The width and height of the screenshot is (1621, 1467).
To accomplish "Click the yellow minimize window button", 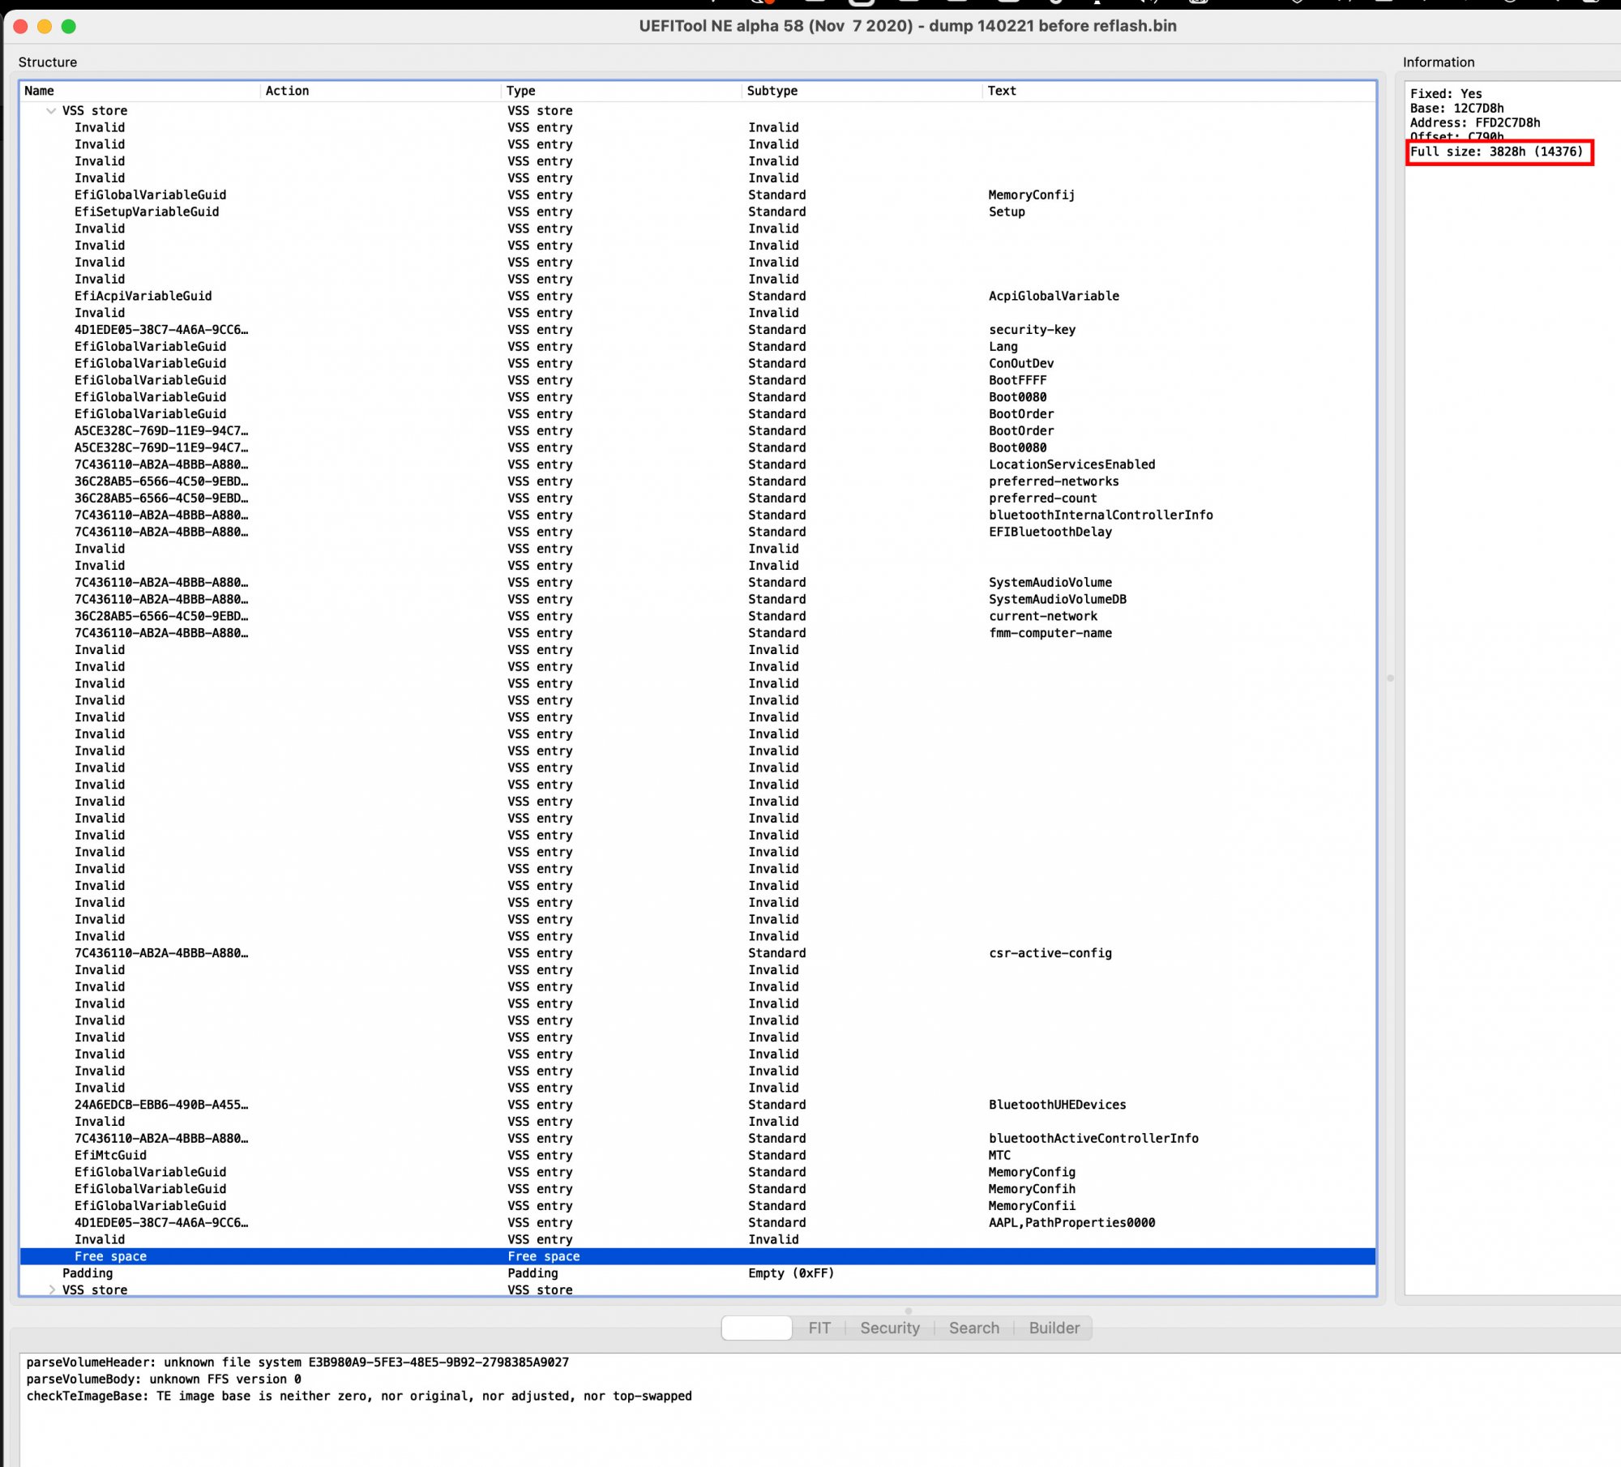I will pyautogui.click(x=45, y=26).
